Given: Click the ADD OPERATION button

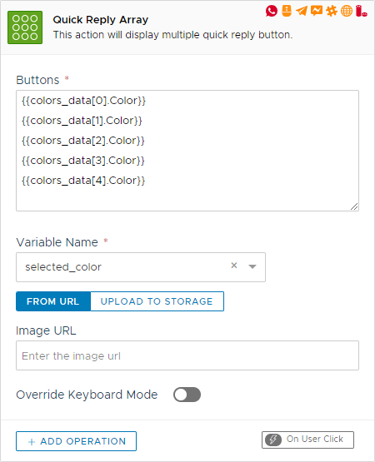Looking at the screenshot, I should [x=76, y=441].
